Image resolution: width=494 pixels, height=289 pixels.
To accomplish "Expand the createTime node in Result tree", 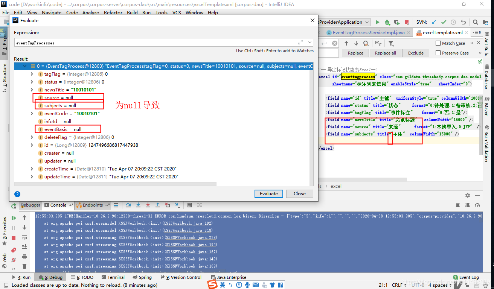I will point(31,169).
